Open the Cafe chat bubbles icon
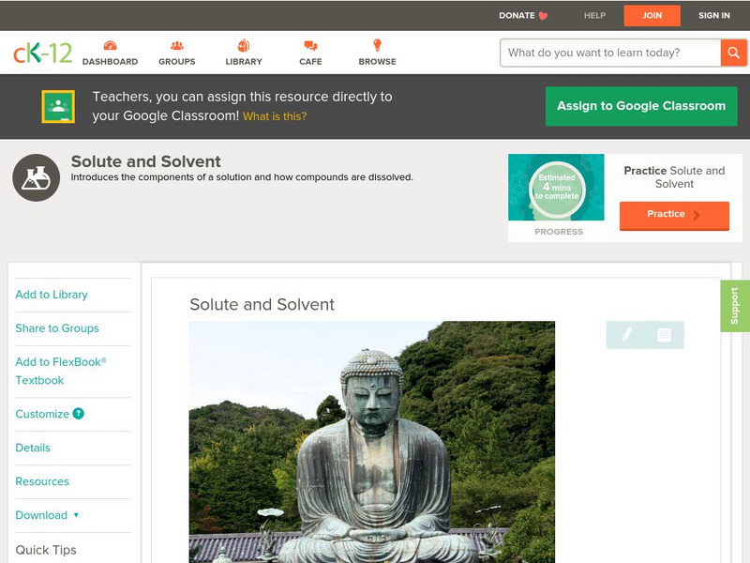 tap(310, 45)
